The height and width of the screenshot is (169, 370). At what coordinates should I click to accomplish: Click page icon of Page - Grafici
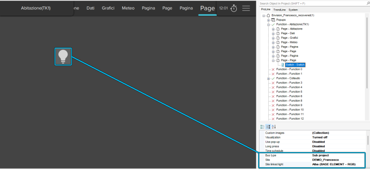click(x=278, y=38)
